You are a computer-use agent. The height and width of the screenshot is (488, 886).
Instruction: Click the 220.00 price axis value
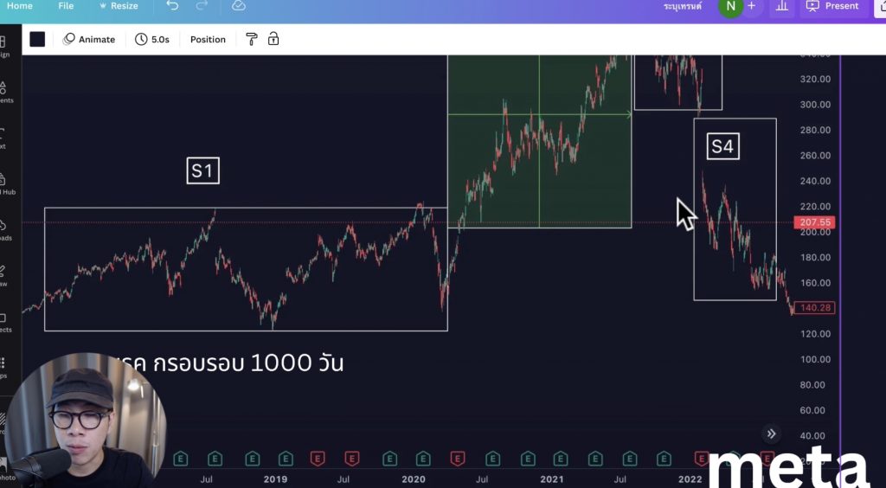(815, 206)
